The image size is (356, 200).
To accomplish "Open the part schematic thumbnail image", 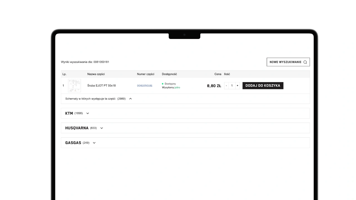I will coord(74,86).
